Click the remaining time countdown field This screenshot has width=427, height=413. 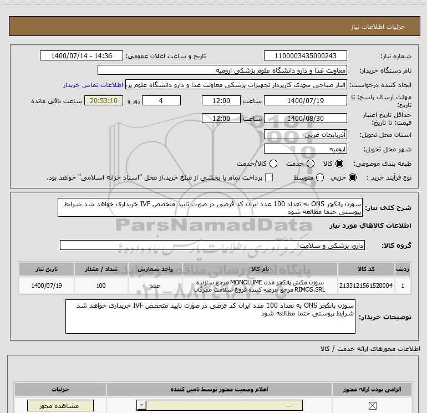100,100
